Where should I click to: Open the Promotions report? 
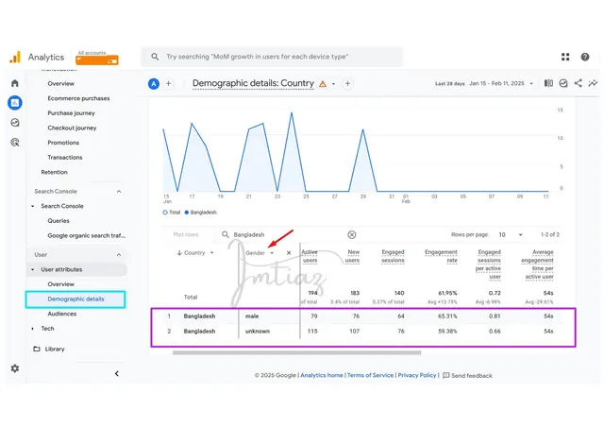[63, 143]
